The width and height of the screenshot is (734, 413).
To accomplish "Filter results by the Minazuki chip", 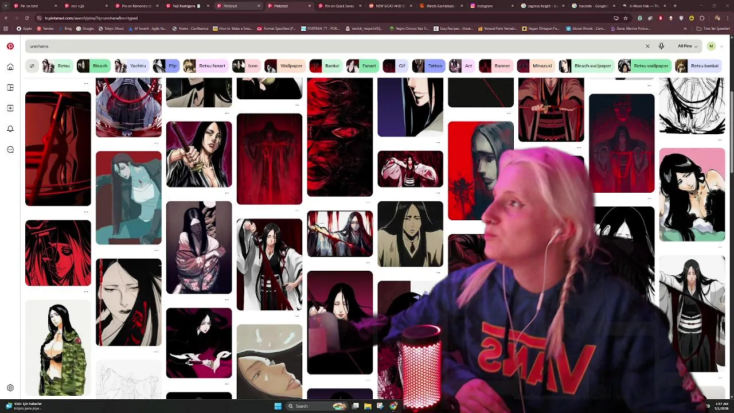I will [536, 66].
